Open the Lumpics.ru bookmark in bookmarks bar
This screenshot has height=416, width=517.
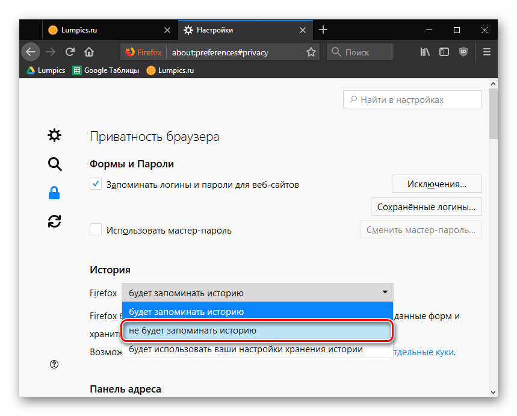coord(170,70)
